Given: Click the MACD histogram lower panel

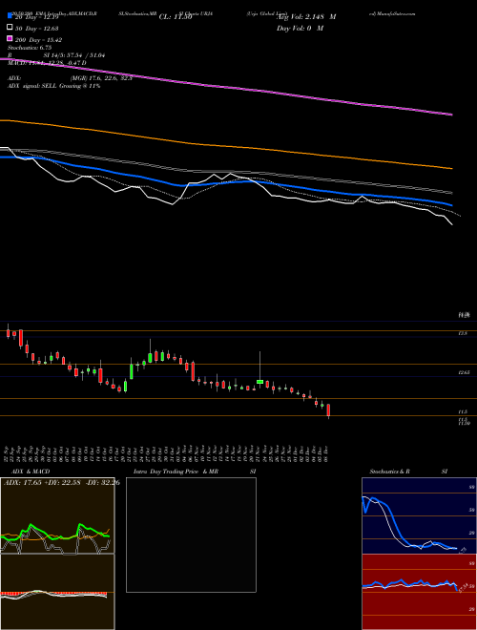Looking at the screenshot, I should [x=57, y=592].
